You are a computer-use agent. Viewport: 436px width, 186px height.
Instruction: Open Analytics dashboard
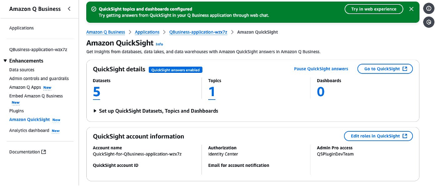coord(29,130)
